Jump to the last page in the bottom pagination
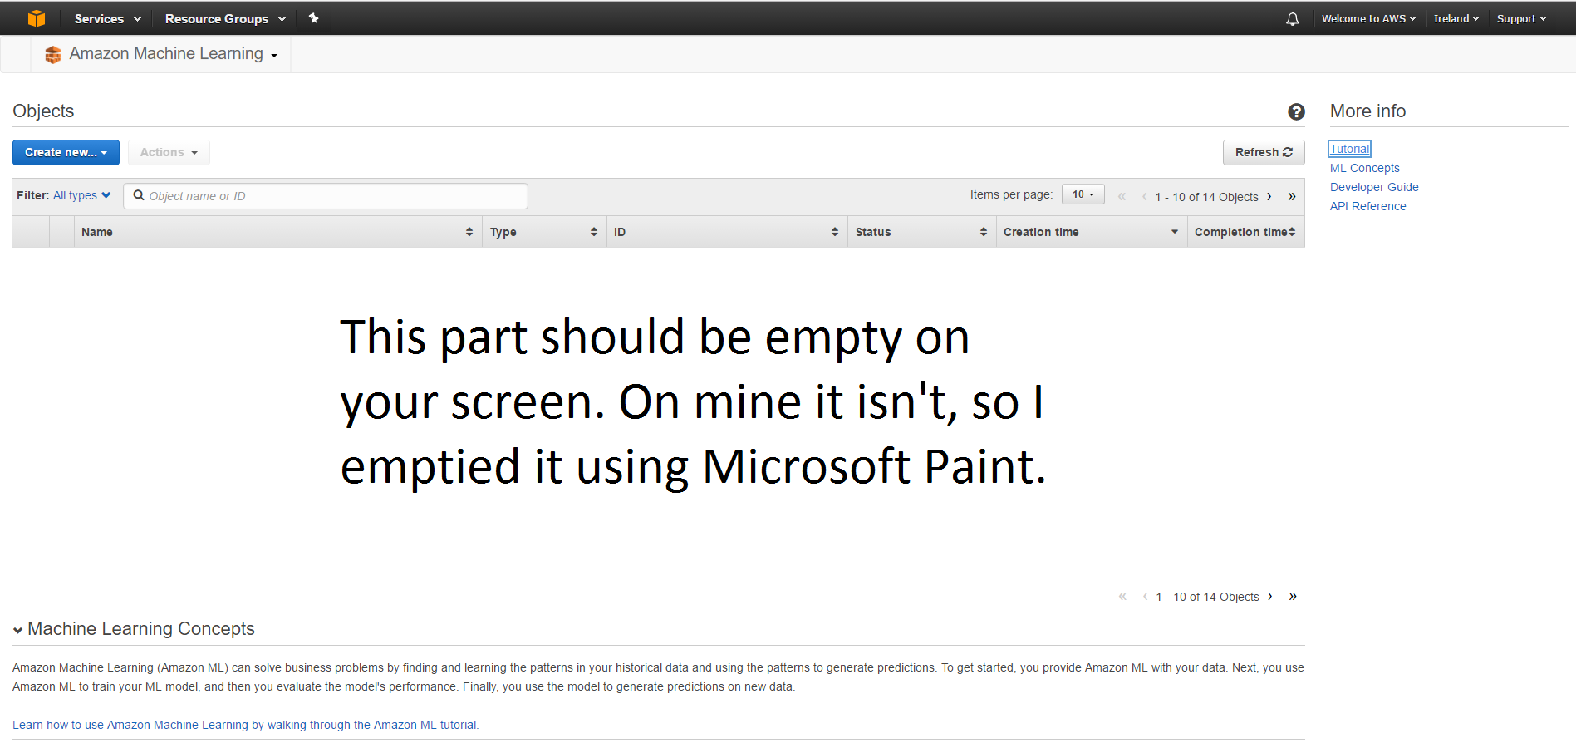Screen dimensions: 1576x743 click(1293, 597)
